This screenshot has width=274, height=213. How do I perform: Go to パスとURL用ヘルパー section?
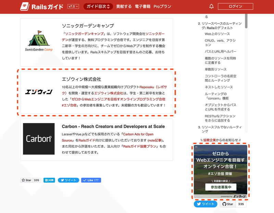click(x=220, y=52)
